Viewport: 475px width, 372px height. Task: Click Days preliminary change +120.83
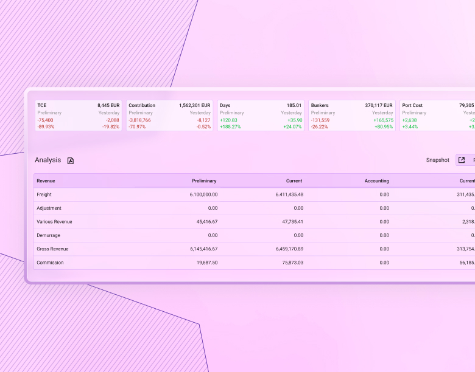click(228, 120)
